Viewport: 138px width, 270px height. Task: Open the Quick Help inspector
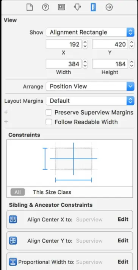[x=45, y=8]
